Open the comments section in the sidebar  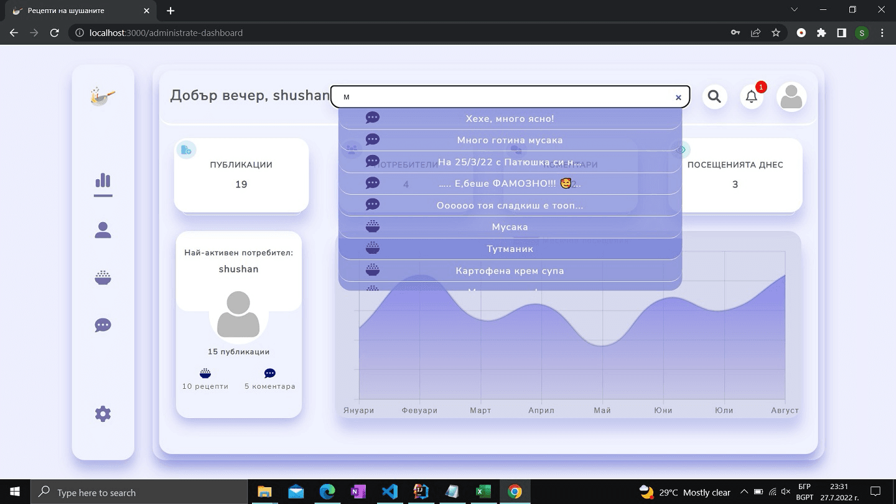[x=103, y=325]
